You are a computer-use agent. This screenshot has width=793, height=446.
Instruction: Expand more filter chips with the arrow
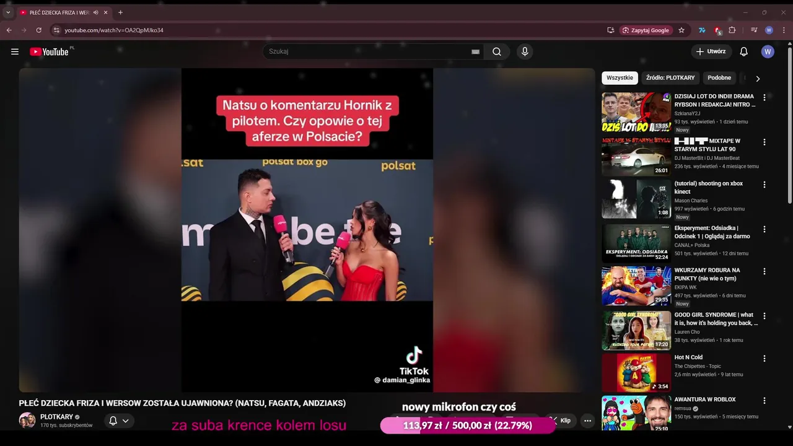click(757, 78)
